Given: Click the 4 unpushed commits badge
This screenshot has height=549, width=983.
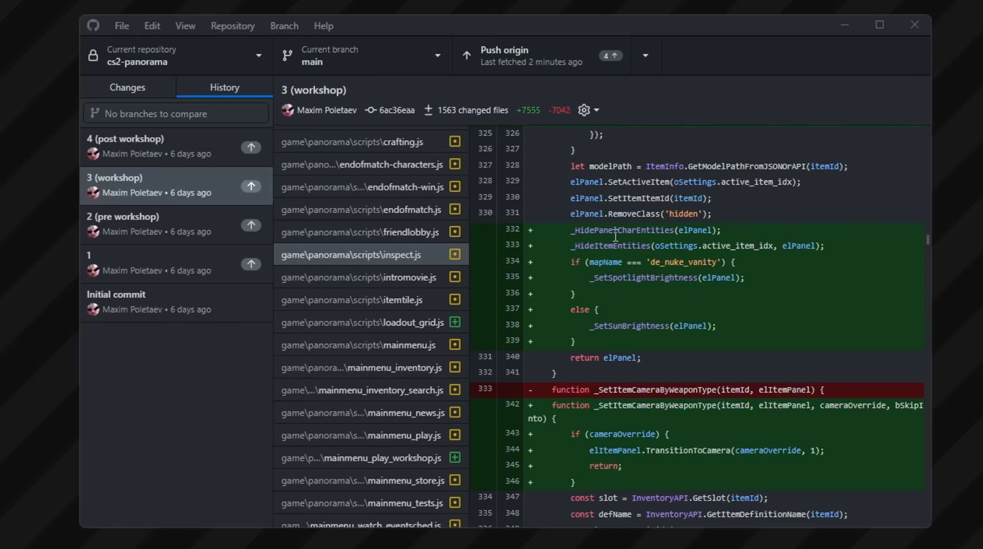Looking at the screenshot, I should click(x=611, y=56).
